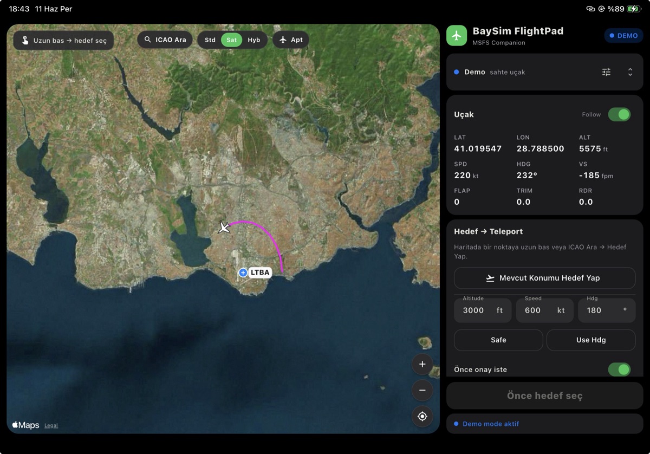Edit the Hdg field showing 180
The image size is (650, 454).
click(607, 310)
